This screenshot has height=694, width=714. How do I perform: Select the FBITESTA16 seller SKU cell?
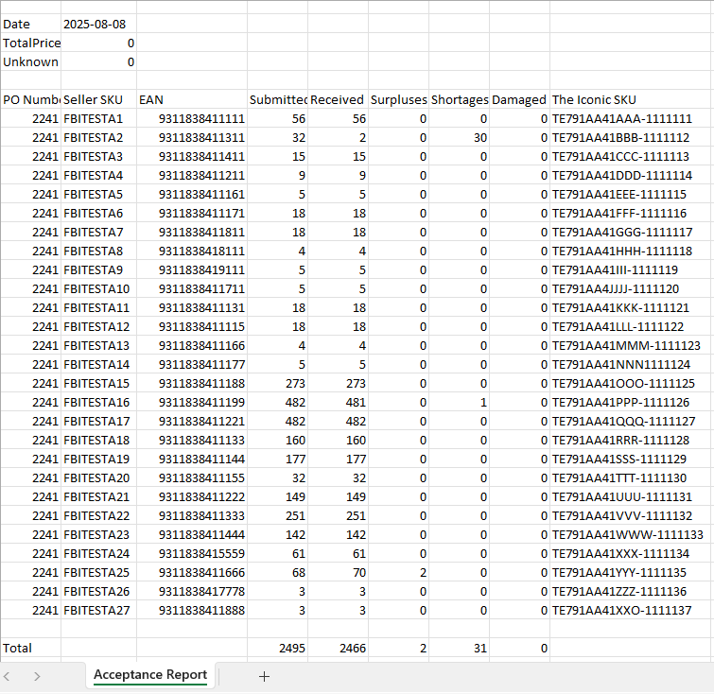tap(98, 402)
